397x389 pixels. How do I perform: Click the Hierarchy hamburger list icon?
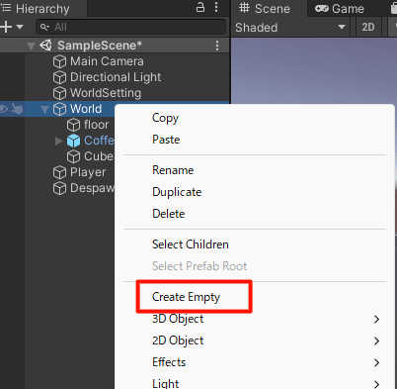6,8
